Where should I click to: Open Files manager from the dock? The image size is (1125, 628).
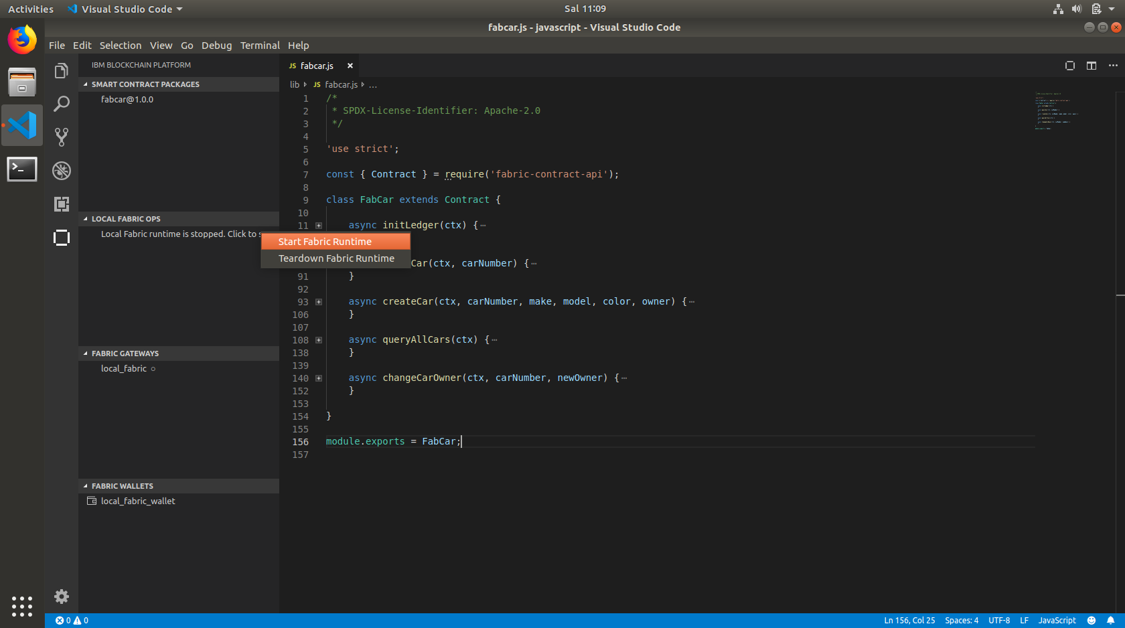point(22,82)
